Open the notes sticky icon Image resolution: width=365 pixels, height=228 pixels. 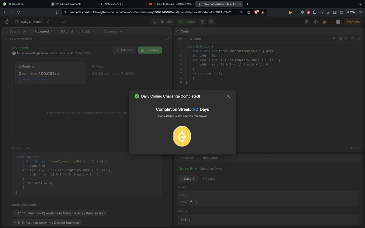[211, 22]
